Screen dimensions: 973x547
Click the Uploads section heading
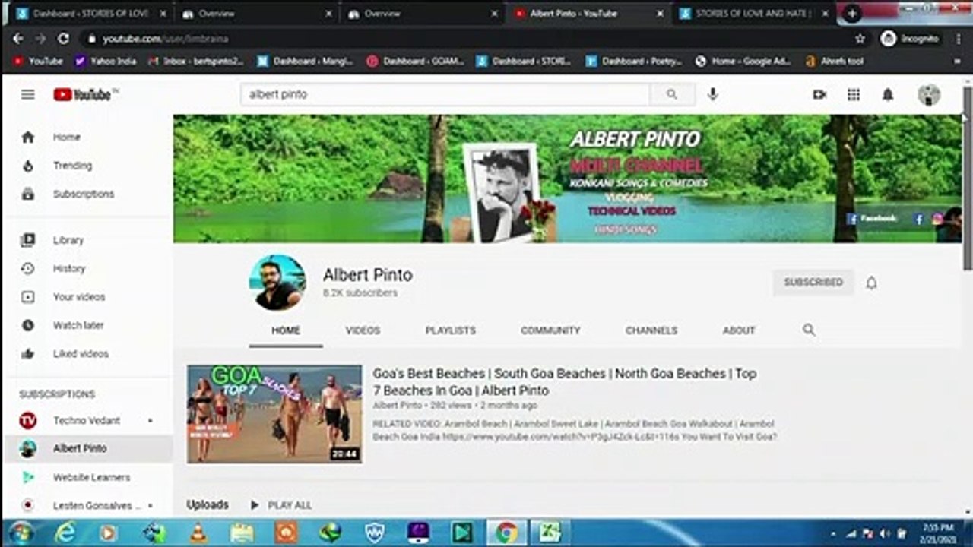tap(208, 505)
